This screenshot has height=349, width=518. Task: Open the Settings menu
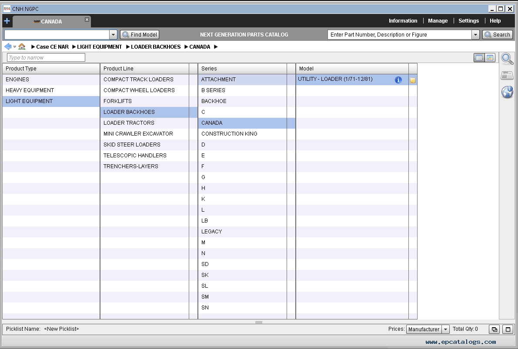468,20
